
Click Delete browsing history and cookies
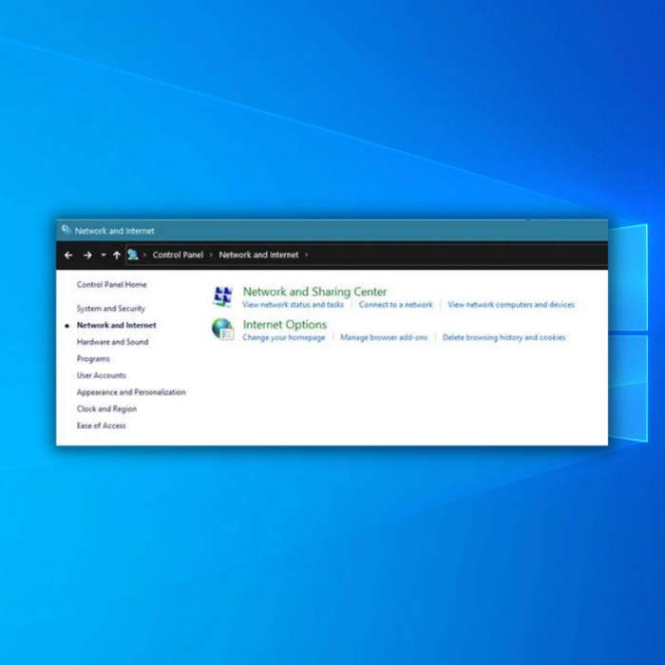tap(503, 337)
